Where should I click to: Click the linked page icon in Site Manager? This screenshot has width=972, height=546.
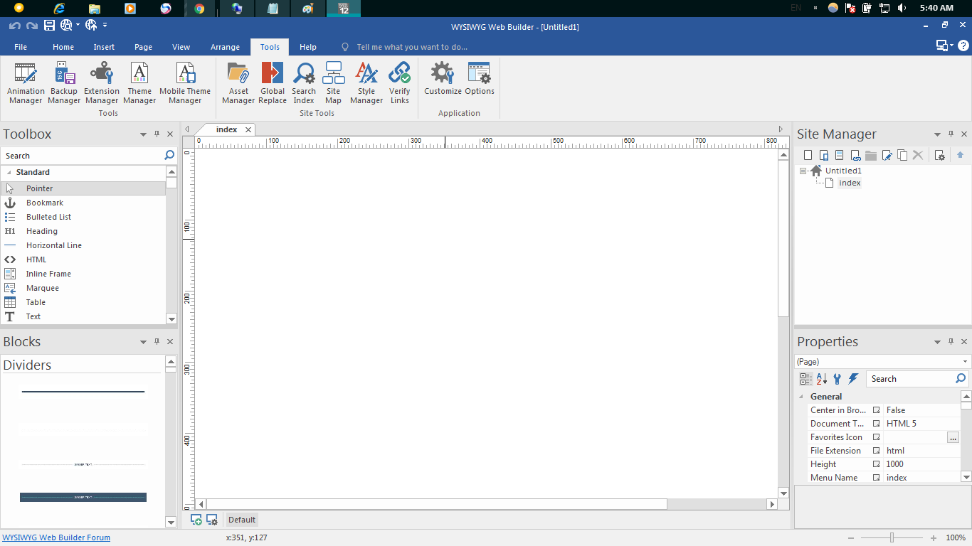point(855,155)
